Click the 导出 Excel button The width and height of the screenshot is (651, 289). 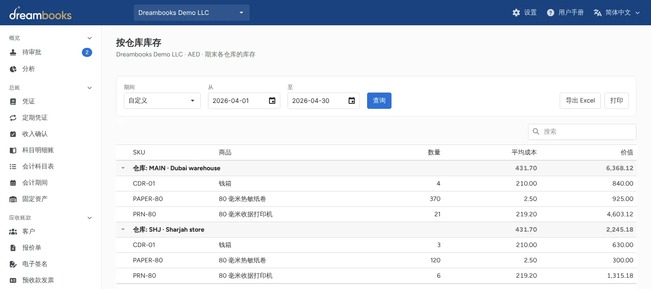tap(580, 101)
